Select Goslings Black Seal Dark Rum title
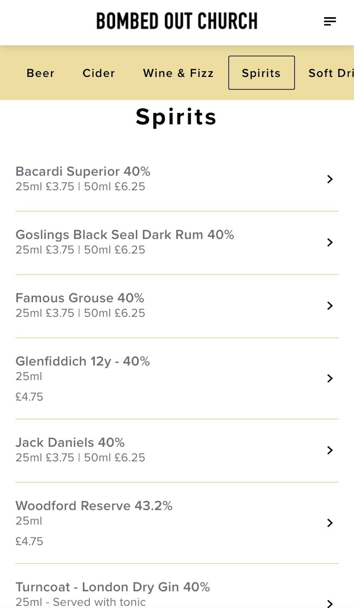The width and height of the screenshot is (354, 608). pos(125,235)
